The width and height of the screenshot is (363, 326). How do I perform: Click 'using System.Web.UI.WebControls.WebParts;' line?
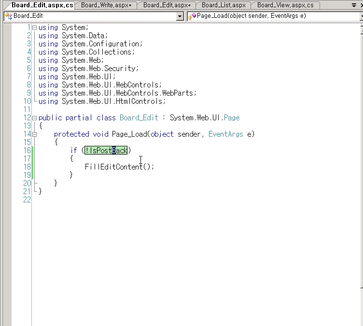pos(117,93)
